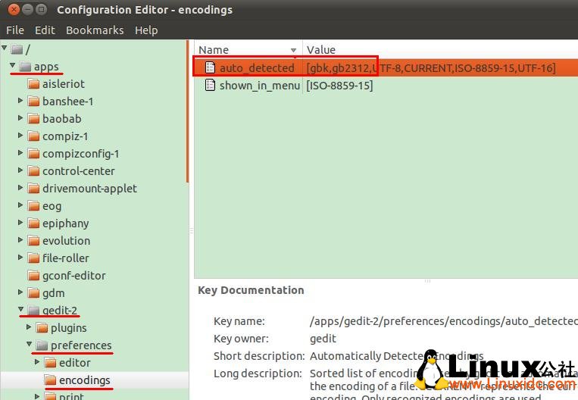Image resolution: width=578 pixels, height=400 pixels.
Task: Close the Configuration Editor window
Action: coord(14,9)
